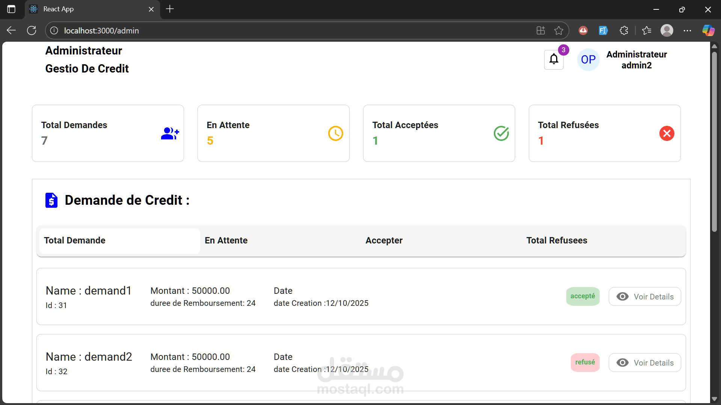Select the Total Demande tab
Screen dimensions: 721x405
[x=120, y=241]
